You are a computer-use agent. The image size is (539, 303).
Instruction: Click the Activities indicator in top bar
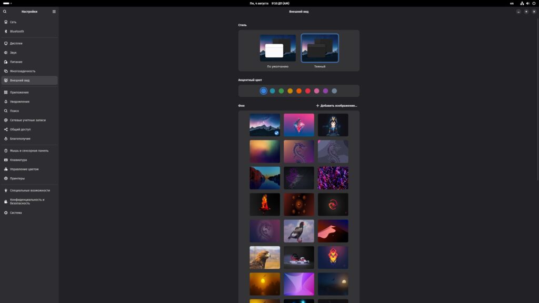point(7,4)
